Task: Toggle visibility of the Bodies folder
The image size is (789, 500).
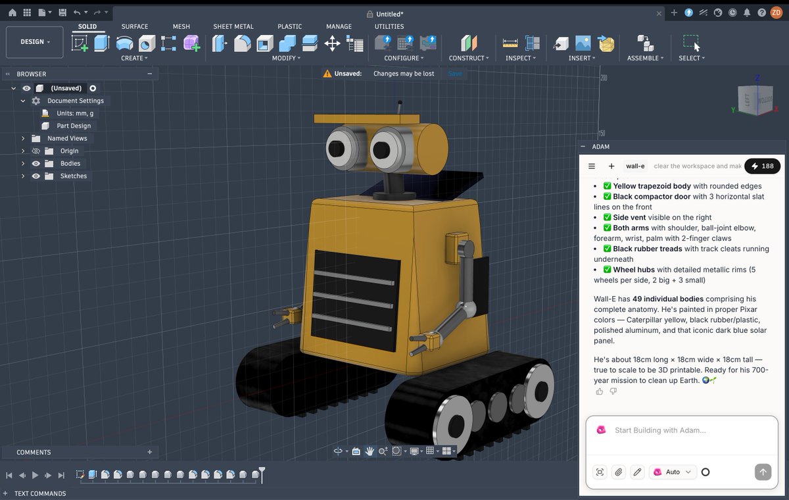Action: point(36,164)
